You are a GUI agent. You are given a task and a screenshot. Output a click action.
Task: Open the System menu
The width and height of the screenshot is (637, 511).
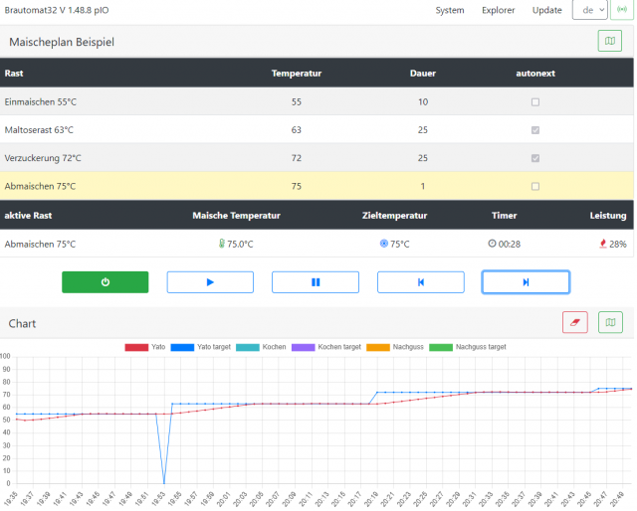pos(450,10)
